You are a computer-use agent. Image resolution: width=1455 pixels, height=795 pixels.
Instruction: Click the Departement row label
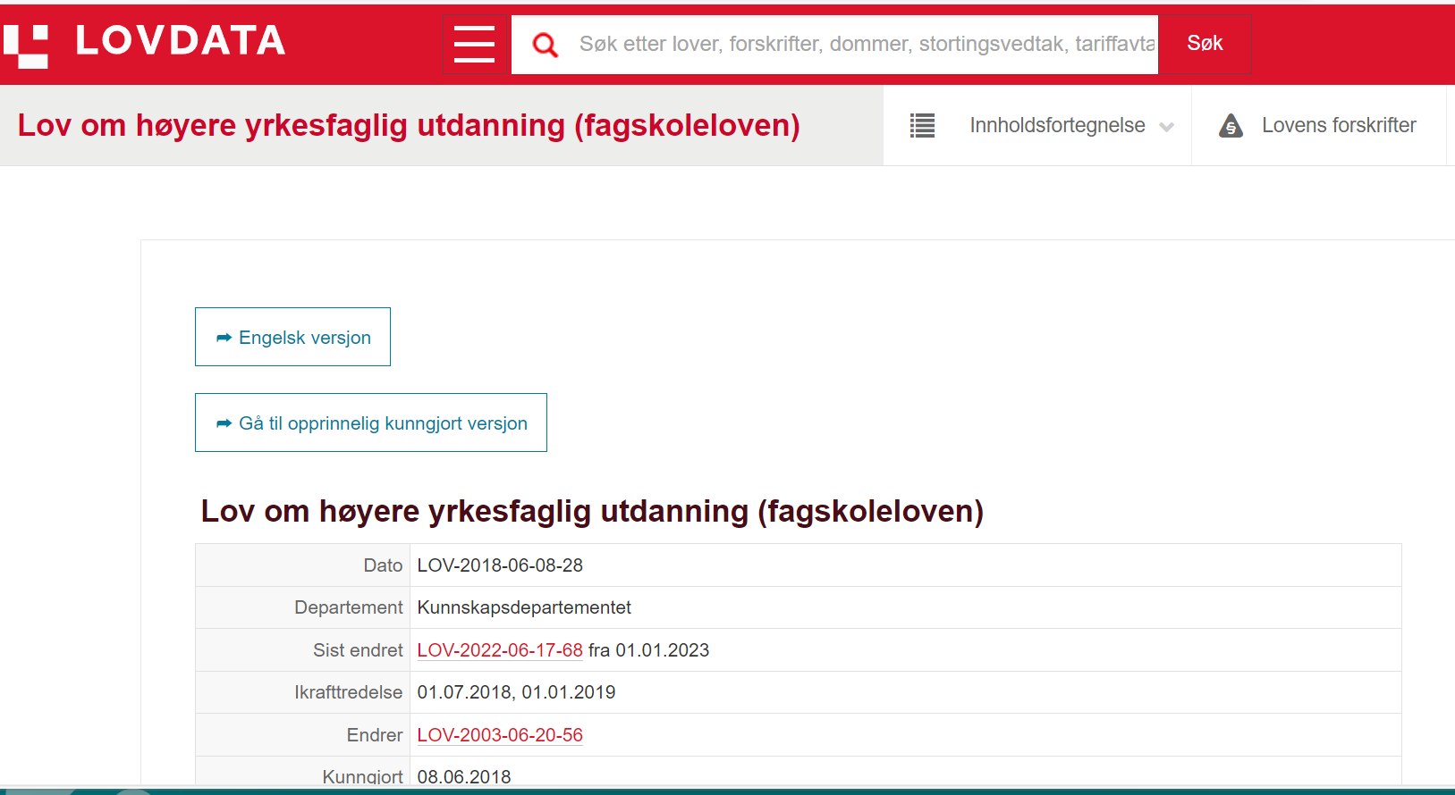349,607
